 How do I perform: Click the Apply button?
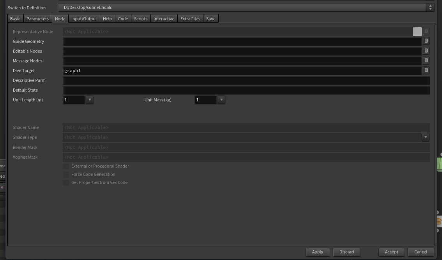point(318,252)
